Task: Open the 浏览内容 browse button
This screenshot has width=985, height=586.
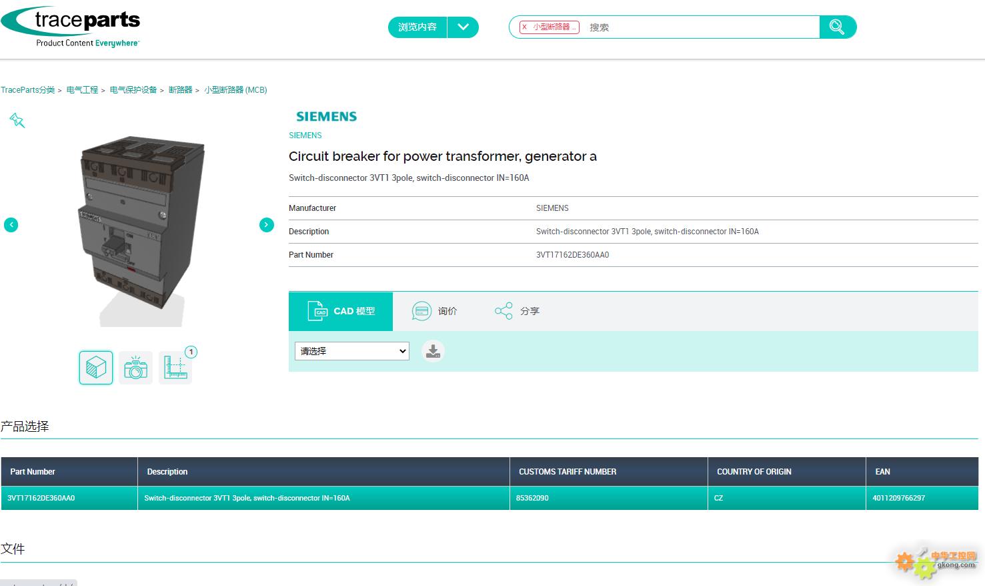Action: click(x=417, y=27)
